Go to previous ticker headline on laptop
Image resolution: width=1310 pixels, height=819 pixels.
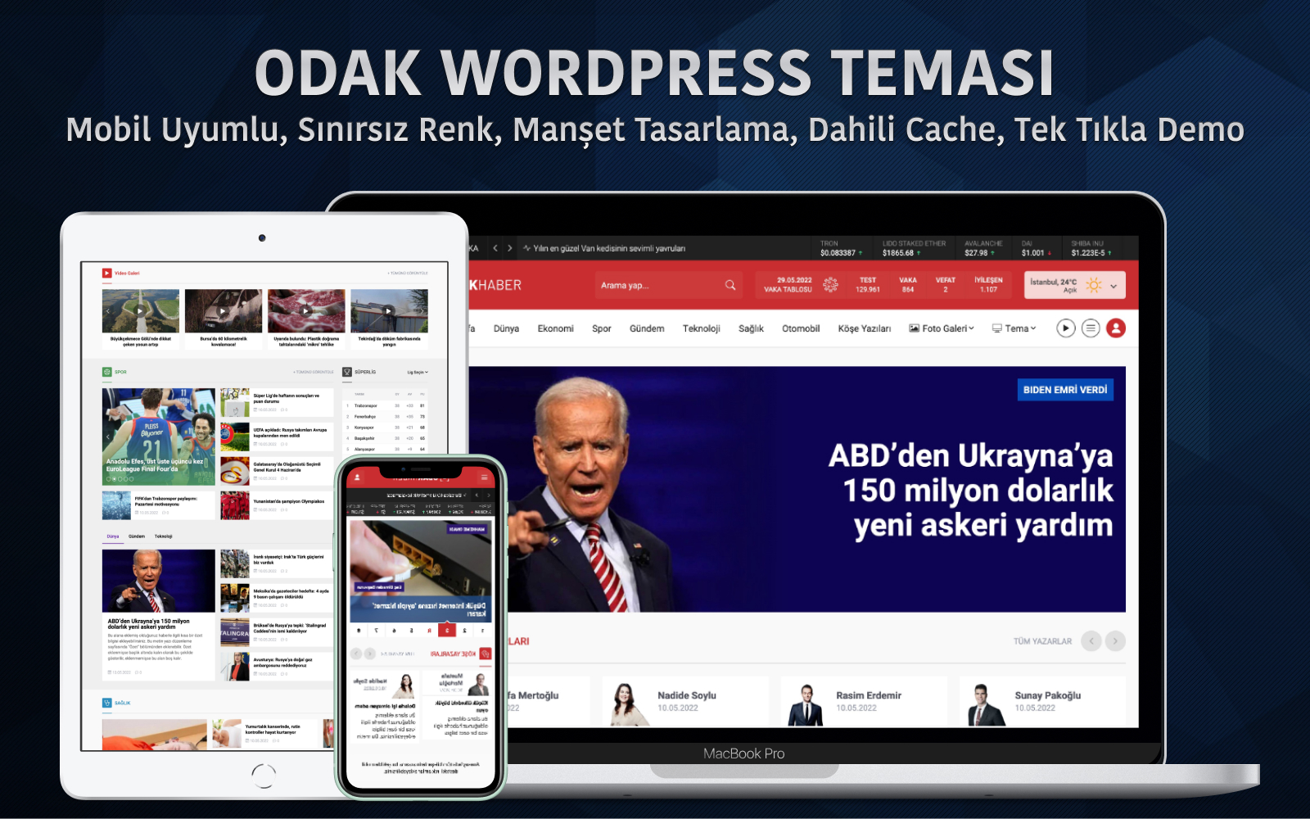click(x=495, y=248)
